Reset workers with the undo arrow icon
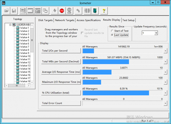Image resolution: width=171 pixels, height=124 pixels. pyautogui.click(x=78, y=11)
